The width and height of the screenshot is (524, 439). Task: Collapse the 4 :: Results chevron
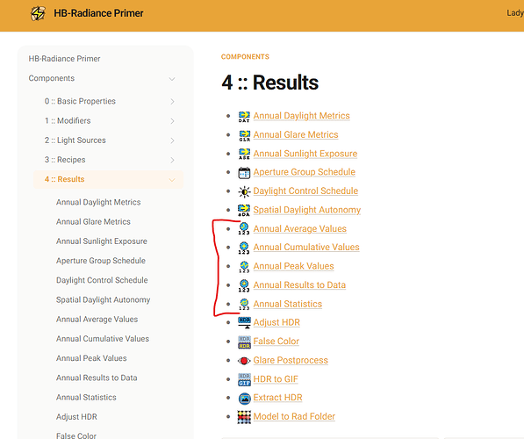click(x=172, y=180)
